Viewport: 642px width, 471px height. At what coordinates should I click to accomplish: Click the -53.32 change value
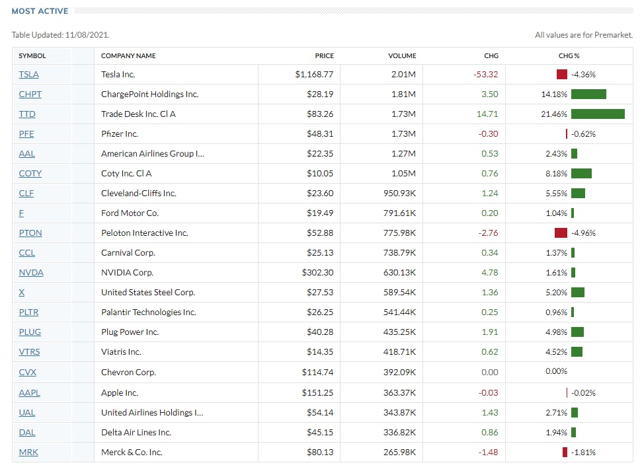pyautogui.click(x=485, y=75)
